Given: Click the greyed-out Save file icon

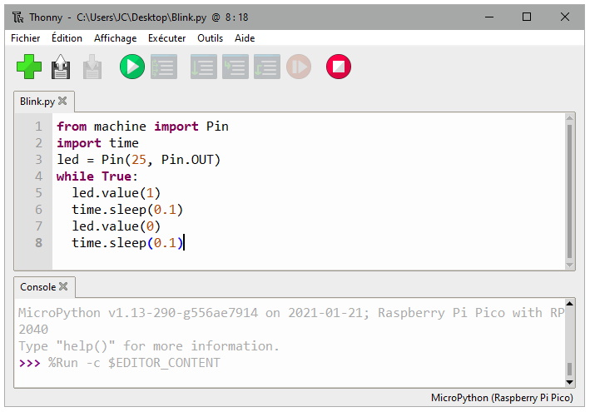Looking at the screenshot, I should (91, 67).
